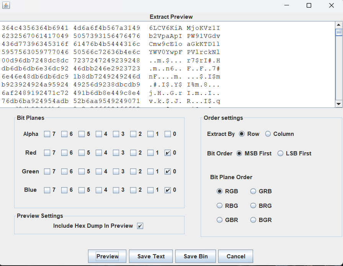Select Extract By Row option
Image resolution: width=343 pixels, height=266 pixels.
pos(242,134)
